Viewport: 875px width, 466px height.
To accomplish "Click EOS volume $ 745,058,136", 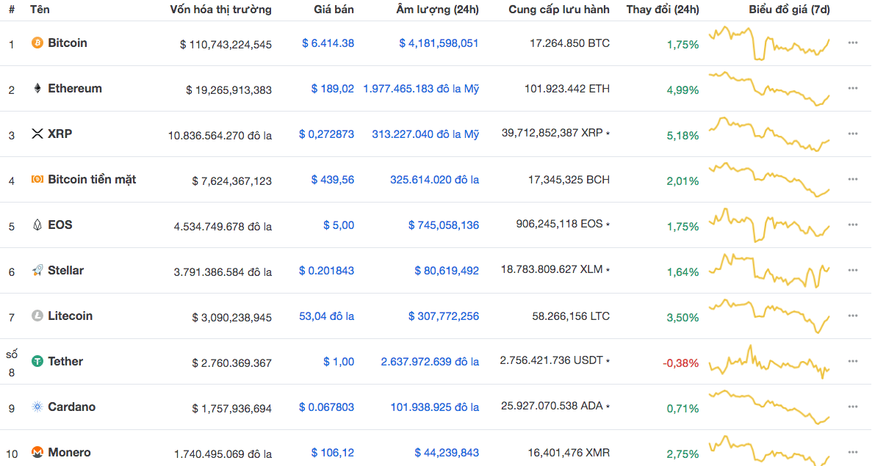I will point(444,225).
